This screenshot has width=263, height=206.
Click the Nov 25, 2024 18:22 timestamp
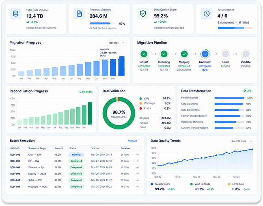(101, 187)
